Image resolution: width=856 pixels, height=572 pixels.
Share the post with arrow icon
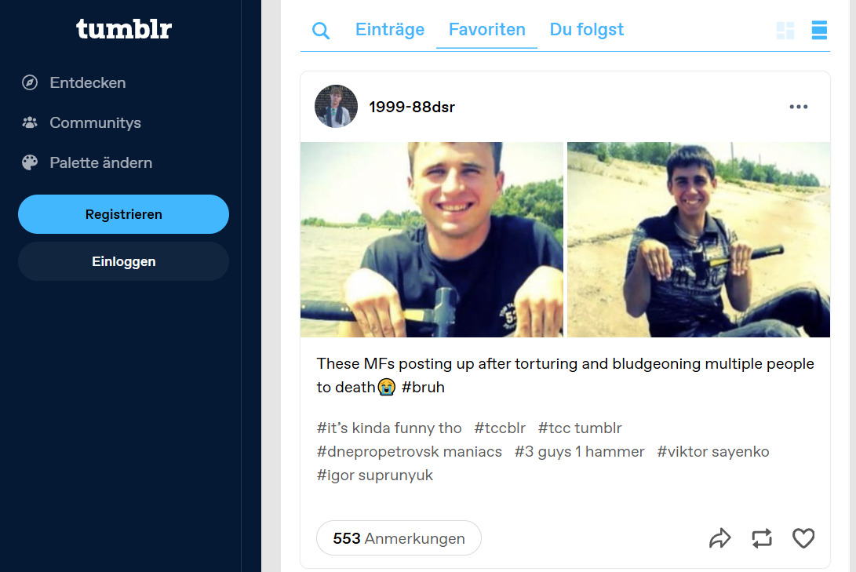[719, 538]
